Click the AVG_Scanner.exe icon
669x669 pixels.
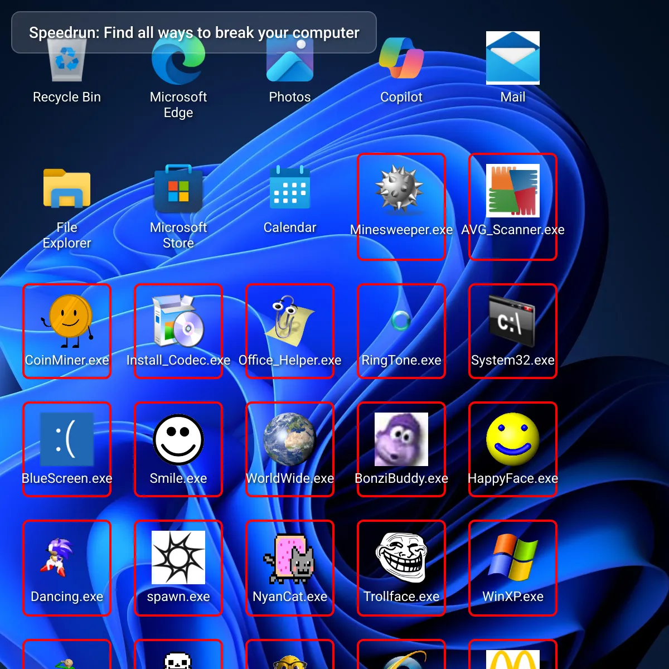(x=513, y=191)
